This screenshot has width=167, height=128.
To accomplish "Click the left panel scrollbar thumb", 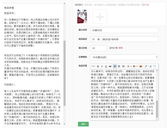I will click(64, 73).
